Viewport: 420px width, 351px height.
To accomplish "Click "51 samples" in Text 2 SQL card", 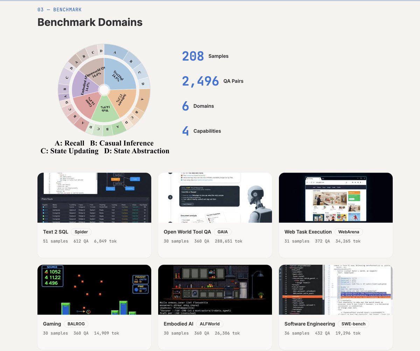I will (x=56, y=241).
